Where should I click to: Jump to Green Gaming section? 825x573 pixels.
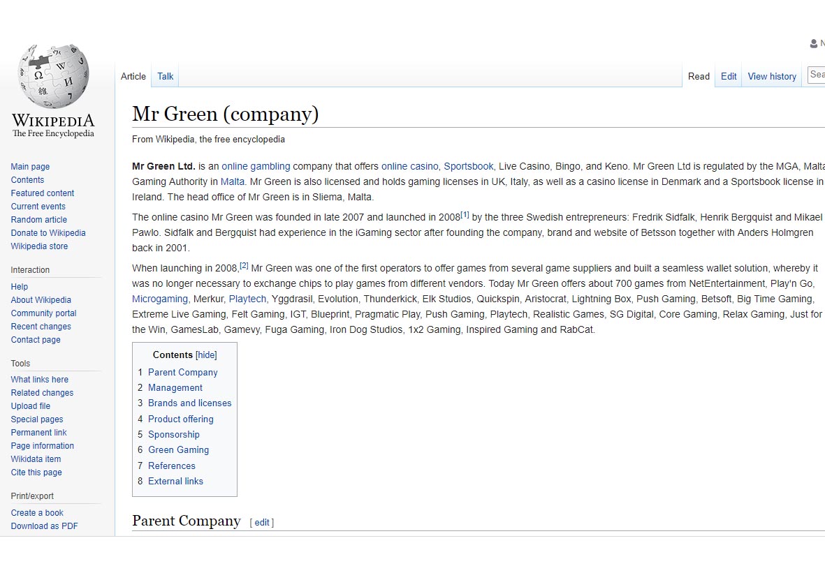(x=178, y=449)
